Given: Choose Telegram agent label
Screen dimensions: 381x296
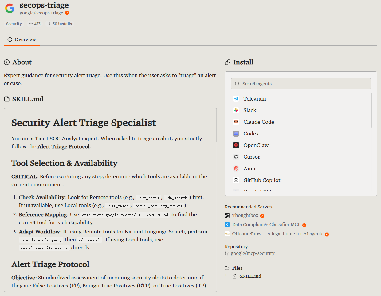Looking at the screenshot, I should pyautogui.click(x=255, y=99).
